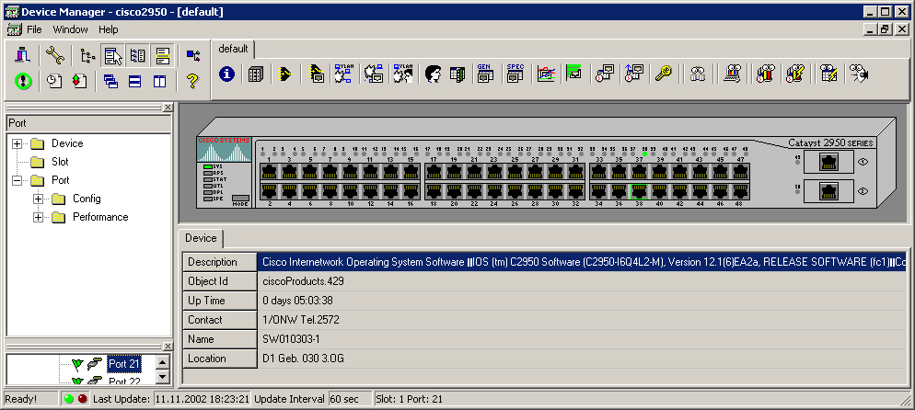
Task: Click the green exclamation alert icon
Action: point(24,81)
